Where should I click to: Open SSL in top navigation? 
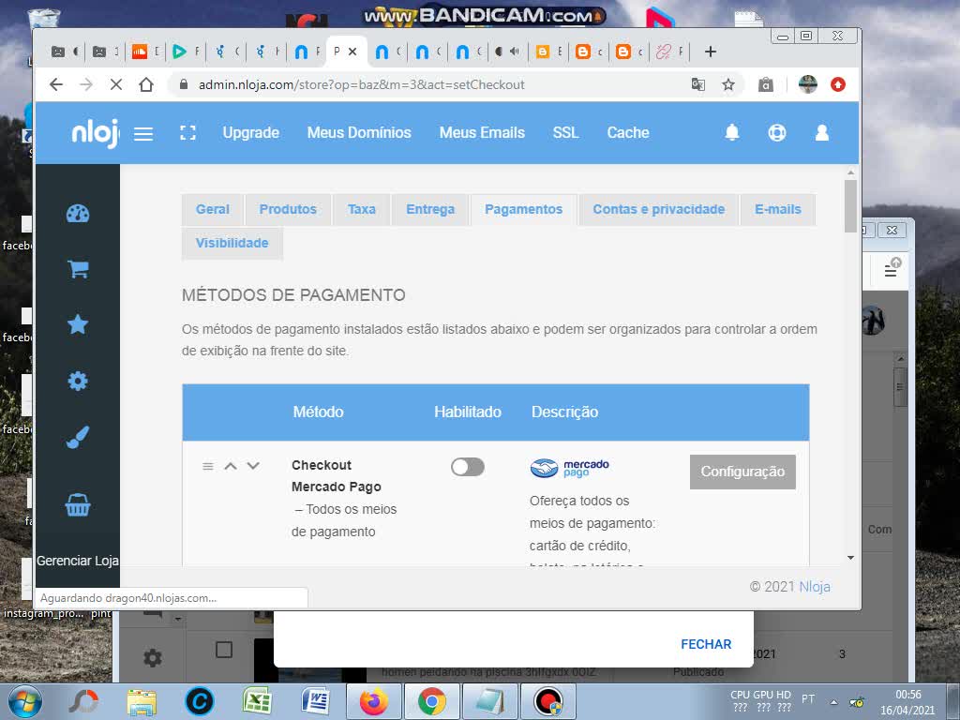click(x=565, y=133)
